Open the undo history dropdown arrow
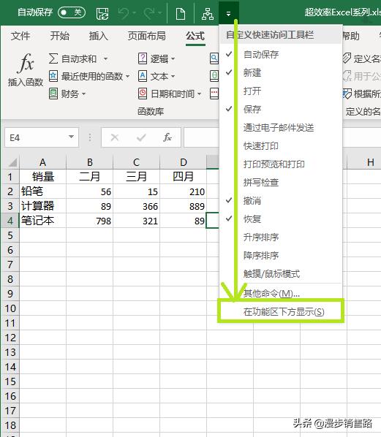This screenshot has width=381, height=437. click(x=134, y=13)
